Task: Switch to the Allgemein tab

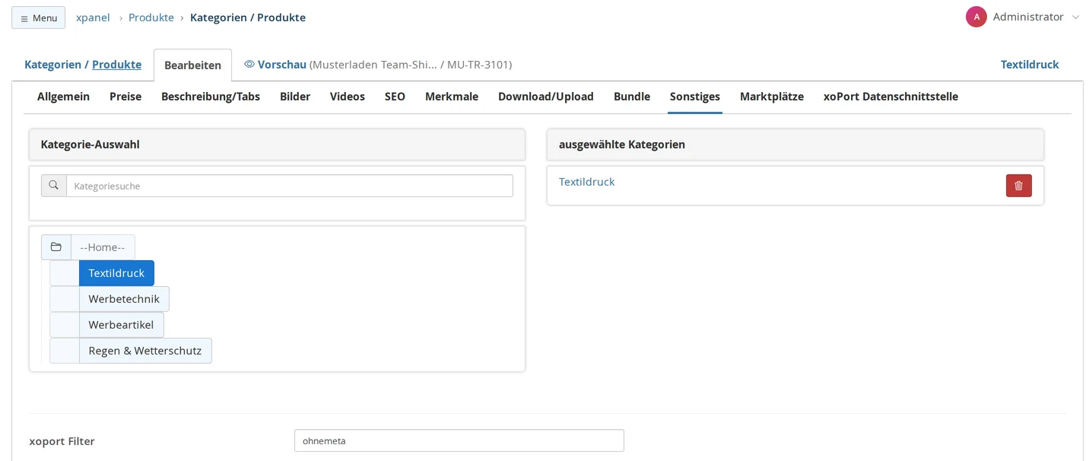Action: (x=63, y=97)
